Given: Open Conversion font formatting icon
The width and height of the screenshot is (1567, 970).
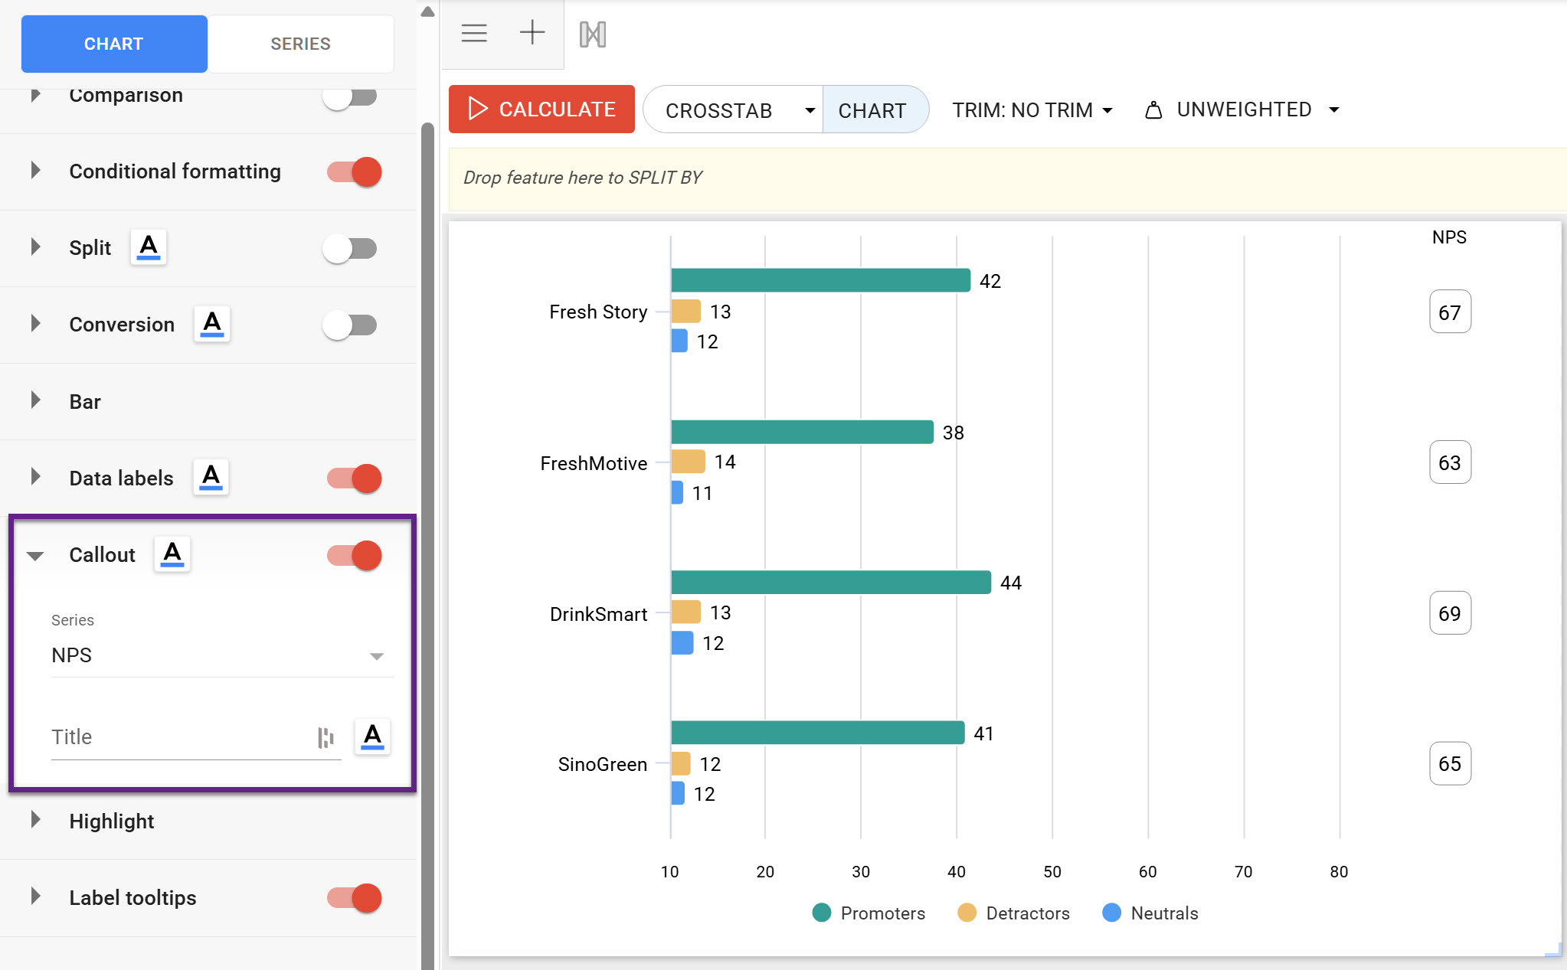Looking at the screenshot, I should coord(212,324).
